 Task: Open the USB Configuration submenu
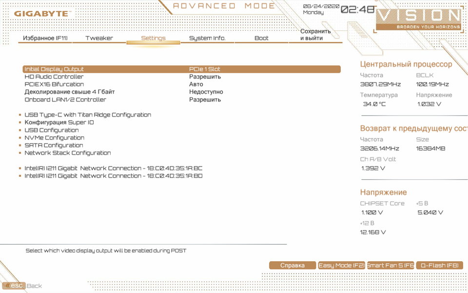[x=52, y=130]
